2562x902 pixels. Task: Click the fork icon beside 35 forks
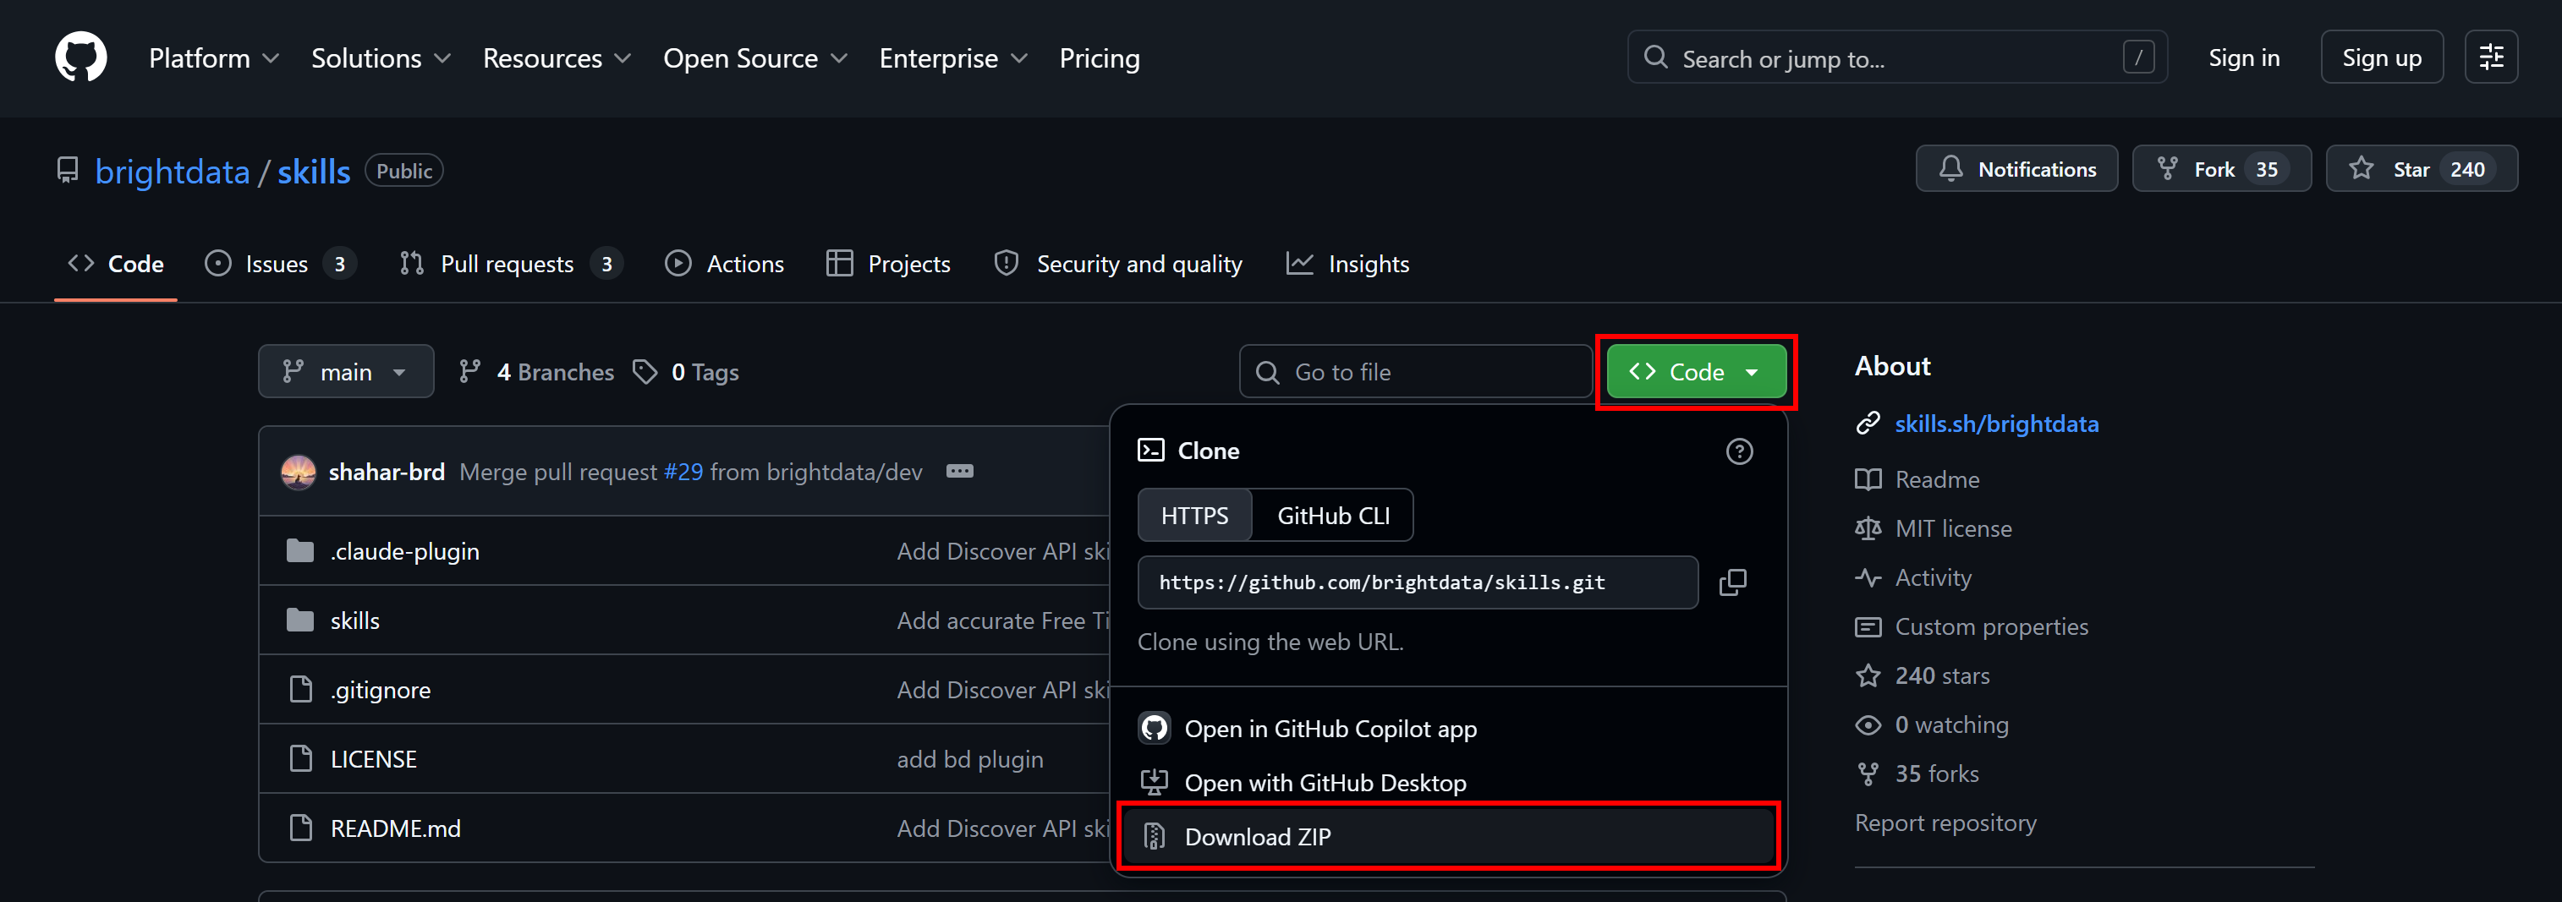click(1868, 774)
